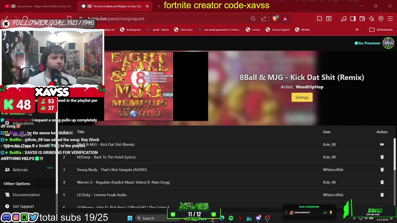Viewport: 397px width, 223px height.
Task: Select row 8Ball & MJG - Kick Dat Shit (Remix)
Action: pyautogui.click(x=226, y=144)
